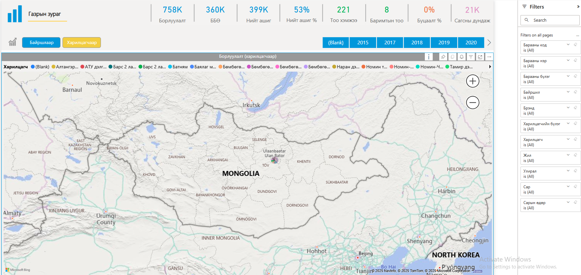The height and width of the screenshot is (275, 581).
Task: Pin the map visual with pushpin icon
Action: click(443, 57)
